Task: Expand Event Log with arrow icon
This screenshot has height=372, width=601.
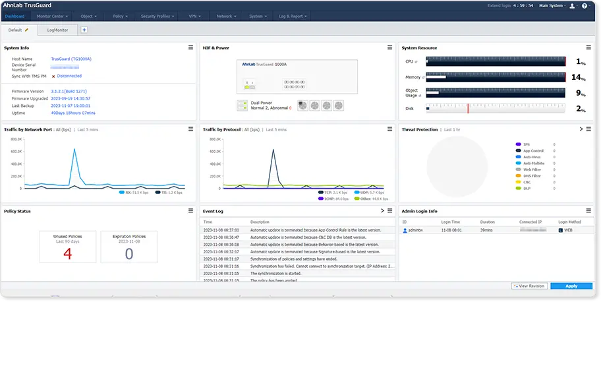Action: [x=382, y=210]
